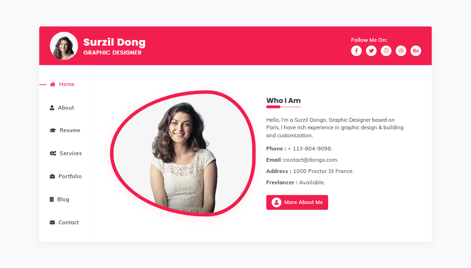The height and width of the screenshot is (268, 471).
Task: Click the small profile avatar in header
Action: point(64,46)
